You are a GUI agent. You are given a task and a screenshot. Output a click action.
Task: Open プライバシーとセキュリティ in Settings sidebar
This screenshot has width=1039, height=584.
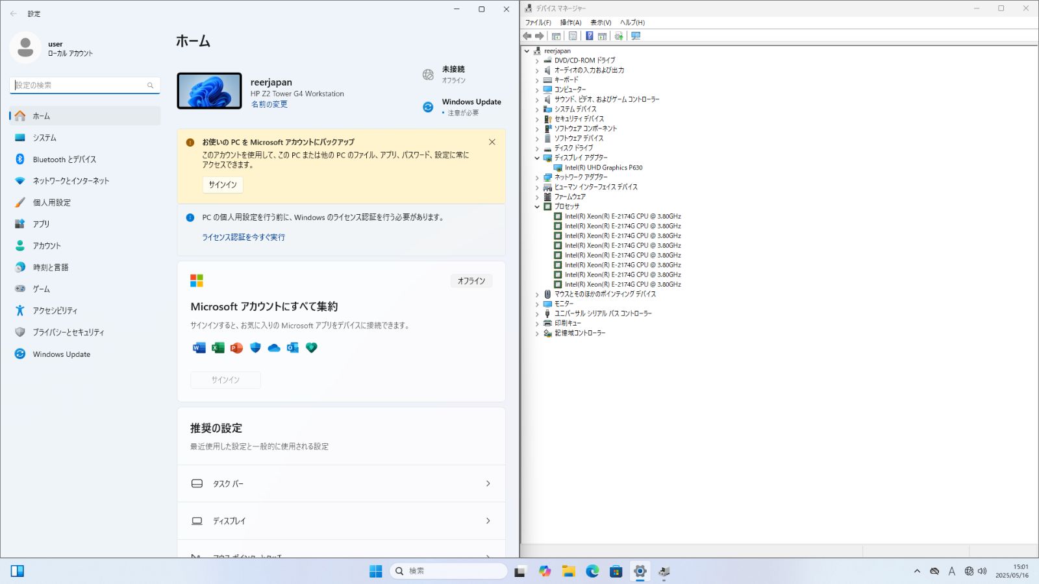click(85, 332)
